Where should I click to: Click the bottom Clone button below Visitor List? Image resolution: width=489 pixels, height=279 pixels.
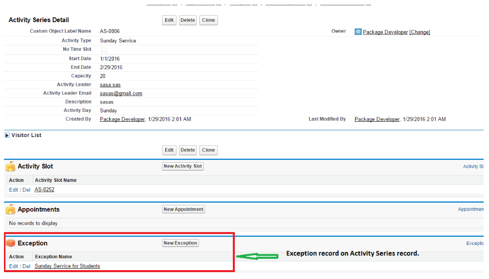pos(209,150)
